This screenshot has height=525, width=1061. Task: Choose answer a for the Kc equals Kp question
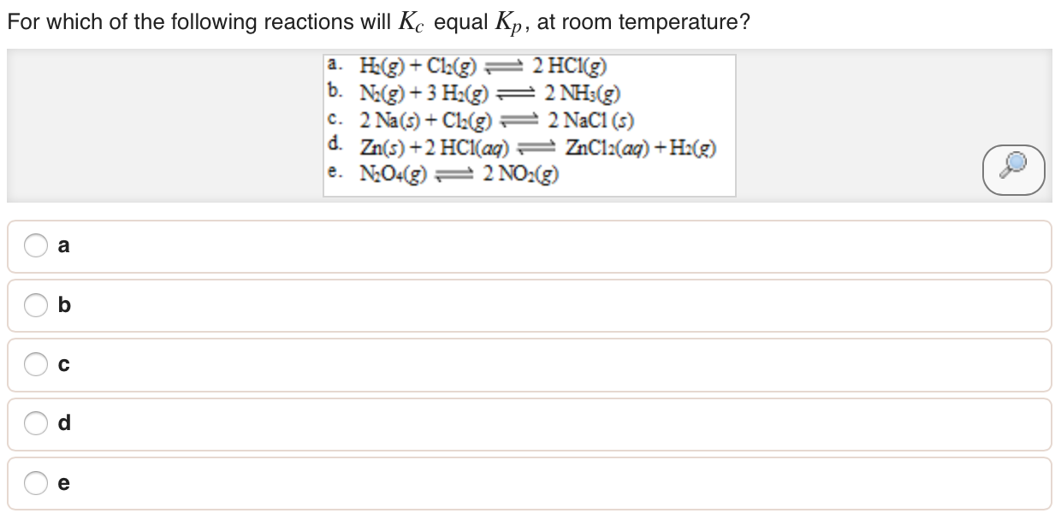tap(34, 245)
